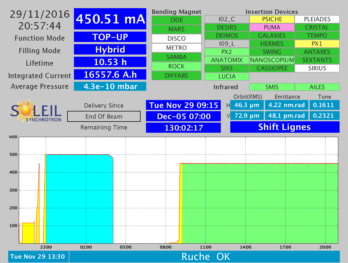
Task: Click the TOP-UP function mode value
Action: tap(110, 37)
